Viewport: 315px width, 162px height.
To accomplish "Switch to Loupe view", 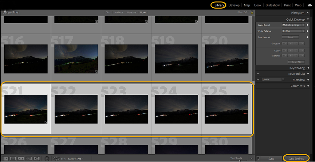I will click(x=13, y=159).
